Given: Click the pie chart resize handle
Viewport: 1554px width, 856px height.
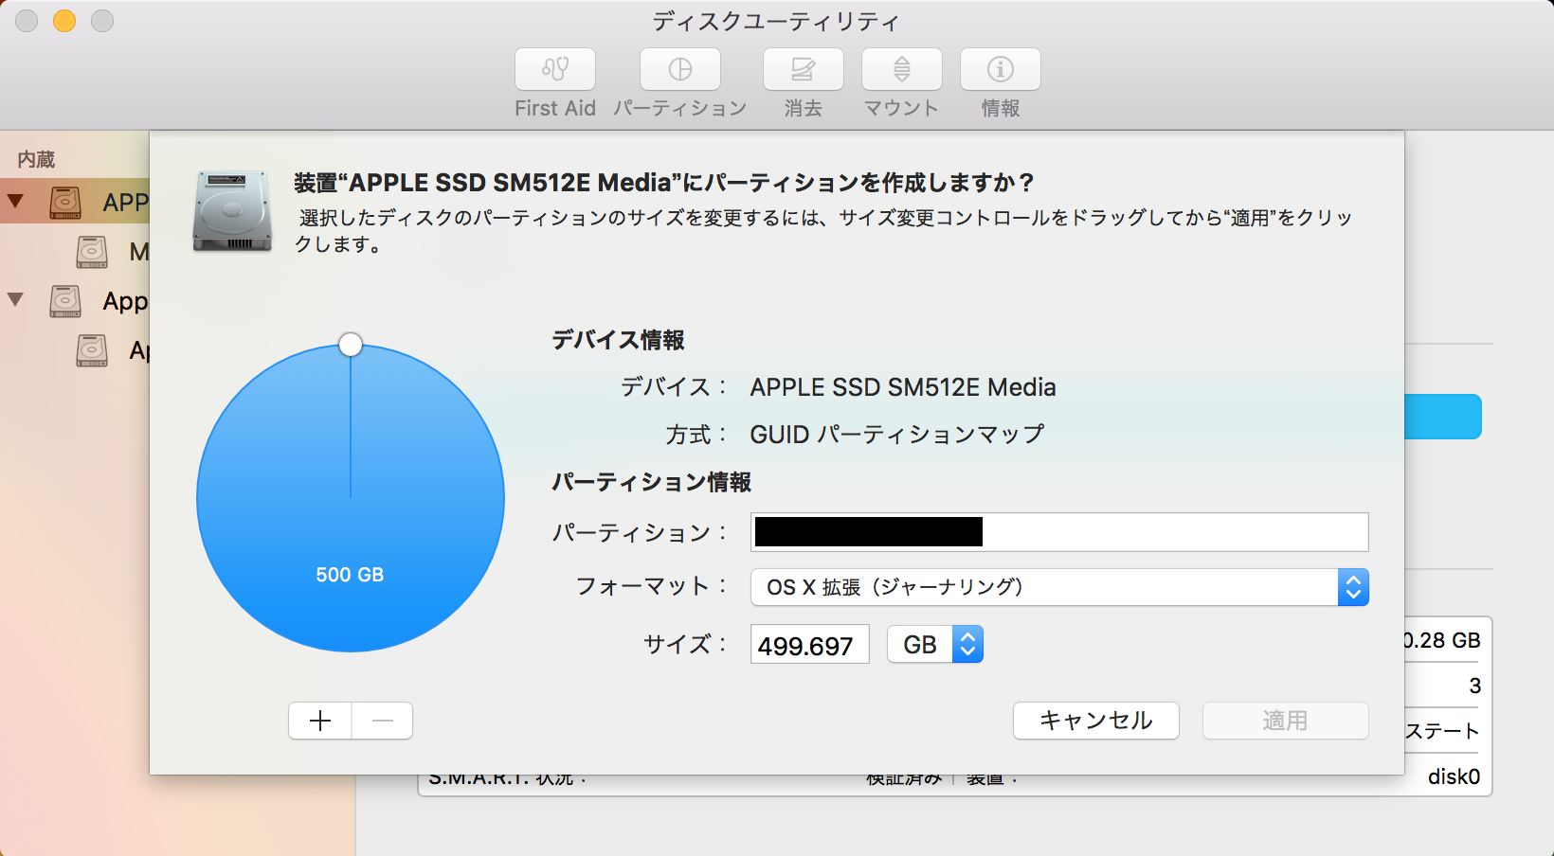Looking at the screenshot, I should pyautogui.click(x=351, y=345).
